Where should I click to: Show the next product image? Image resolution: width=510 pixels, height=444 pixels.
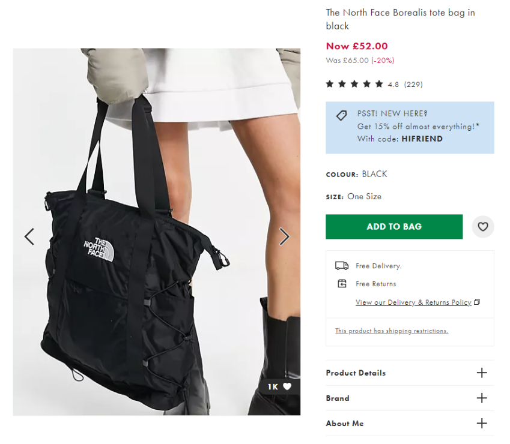click(x=284, y=236)
